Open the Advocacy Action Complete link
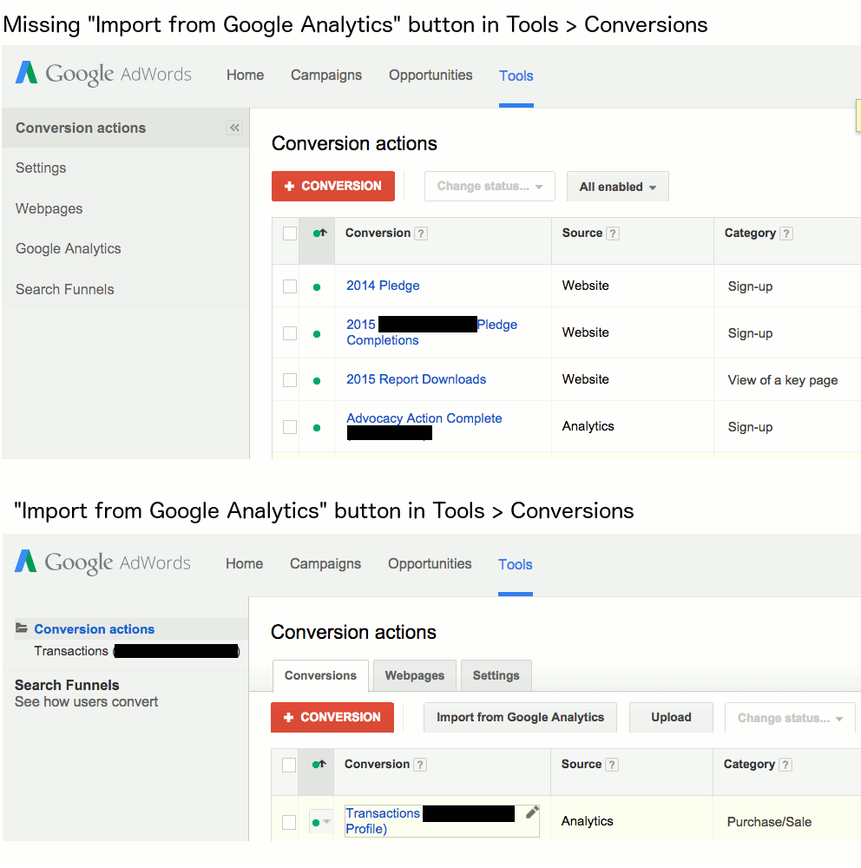861x868 pixels. tap(424, 418)
